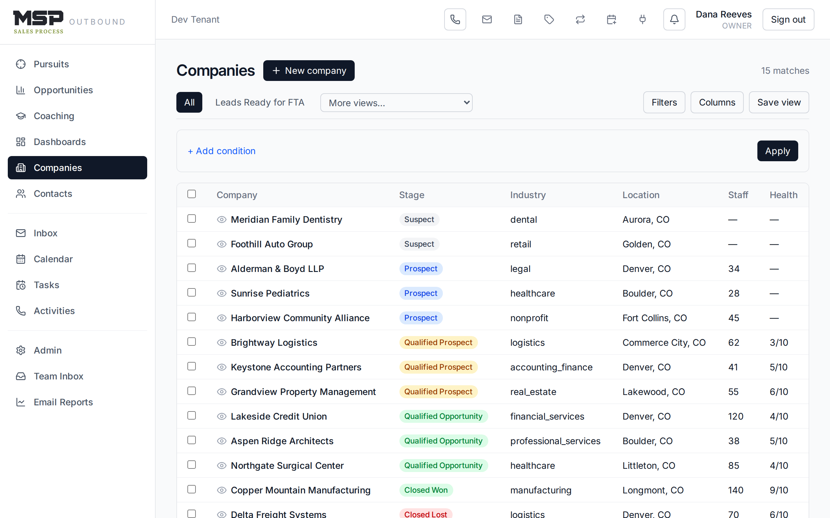830x518 pixels.
Task: Toggle the eye icon for Copper Mountain Manufacturing
Action: (221, 490)
